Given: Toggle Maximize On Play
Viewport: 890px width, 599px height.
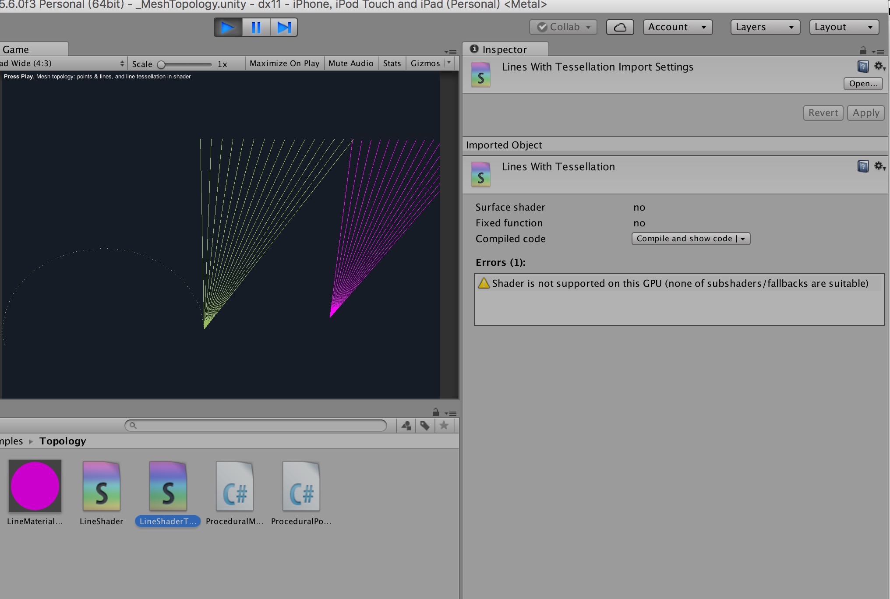Looking at the screenshot, I should coord(284,63).
